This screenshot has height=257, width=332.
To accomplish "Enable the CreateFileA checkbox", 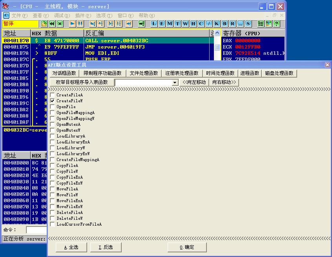I will click(52, 95).
